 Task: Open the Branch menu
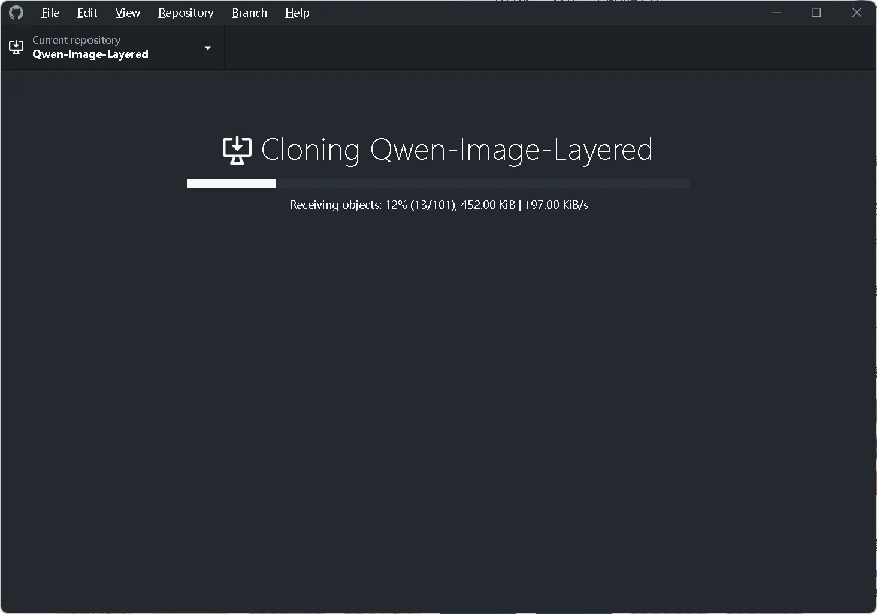pyautogui.click(x=249, y=13)
